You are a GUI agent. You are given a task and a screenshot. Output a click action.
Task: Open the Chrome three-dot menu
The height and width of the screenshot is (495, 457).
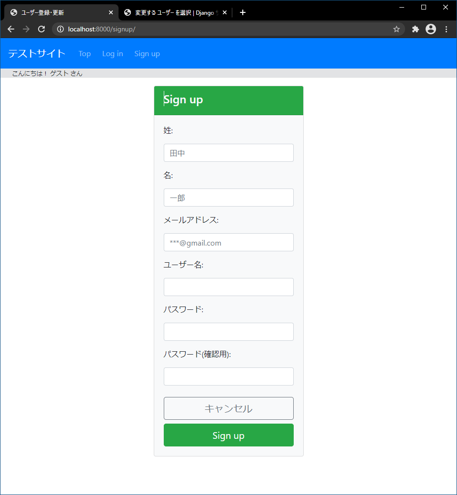point(446,29)
